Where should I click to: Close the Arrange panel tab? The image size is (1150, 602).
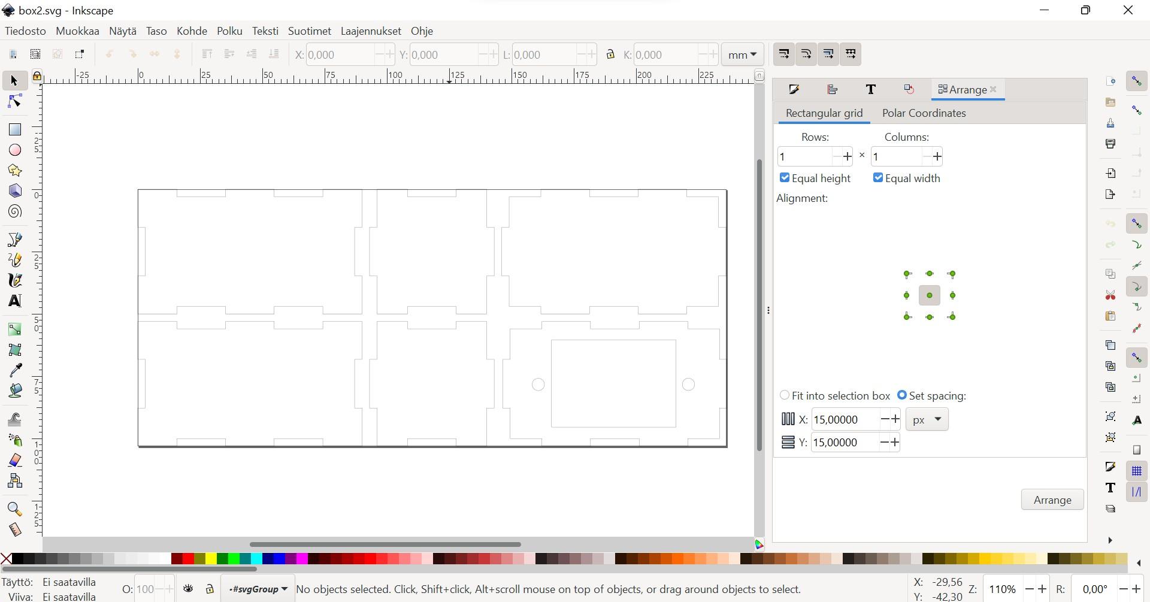click(993, 89)
